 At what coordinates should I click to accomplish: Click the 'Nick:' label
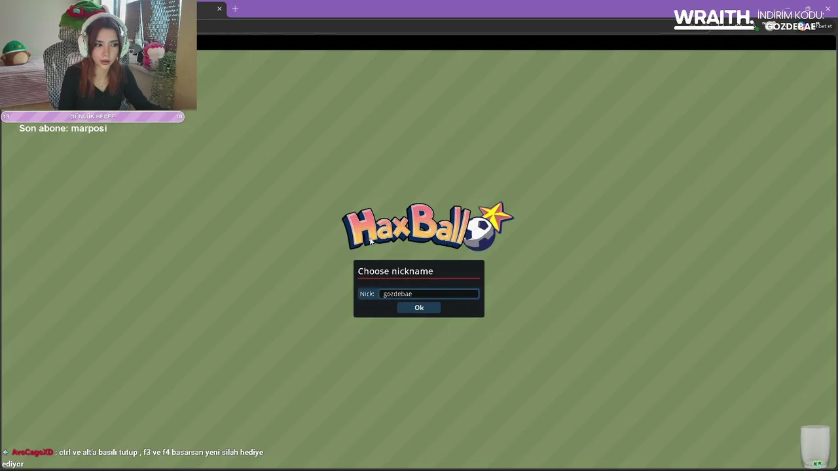click(367, 294)
